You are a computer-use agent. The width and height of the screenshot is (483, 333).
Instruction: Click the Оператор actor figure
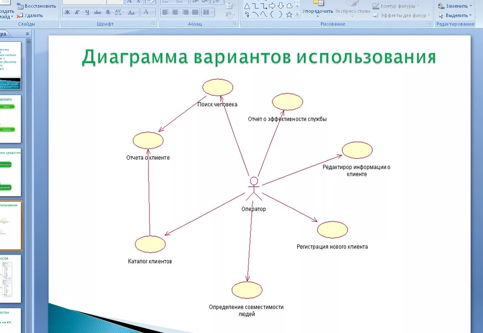pyautogui.click(x=254, y=188)
